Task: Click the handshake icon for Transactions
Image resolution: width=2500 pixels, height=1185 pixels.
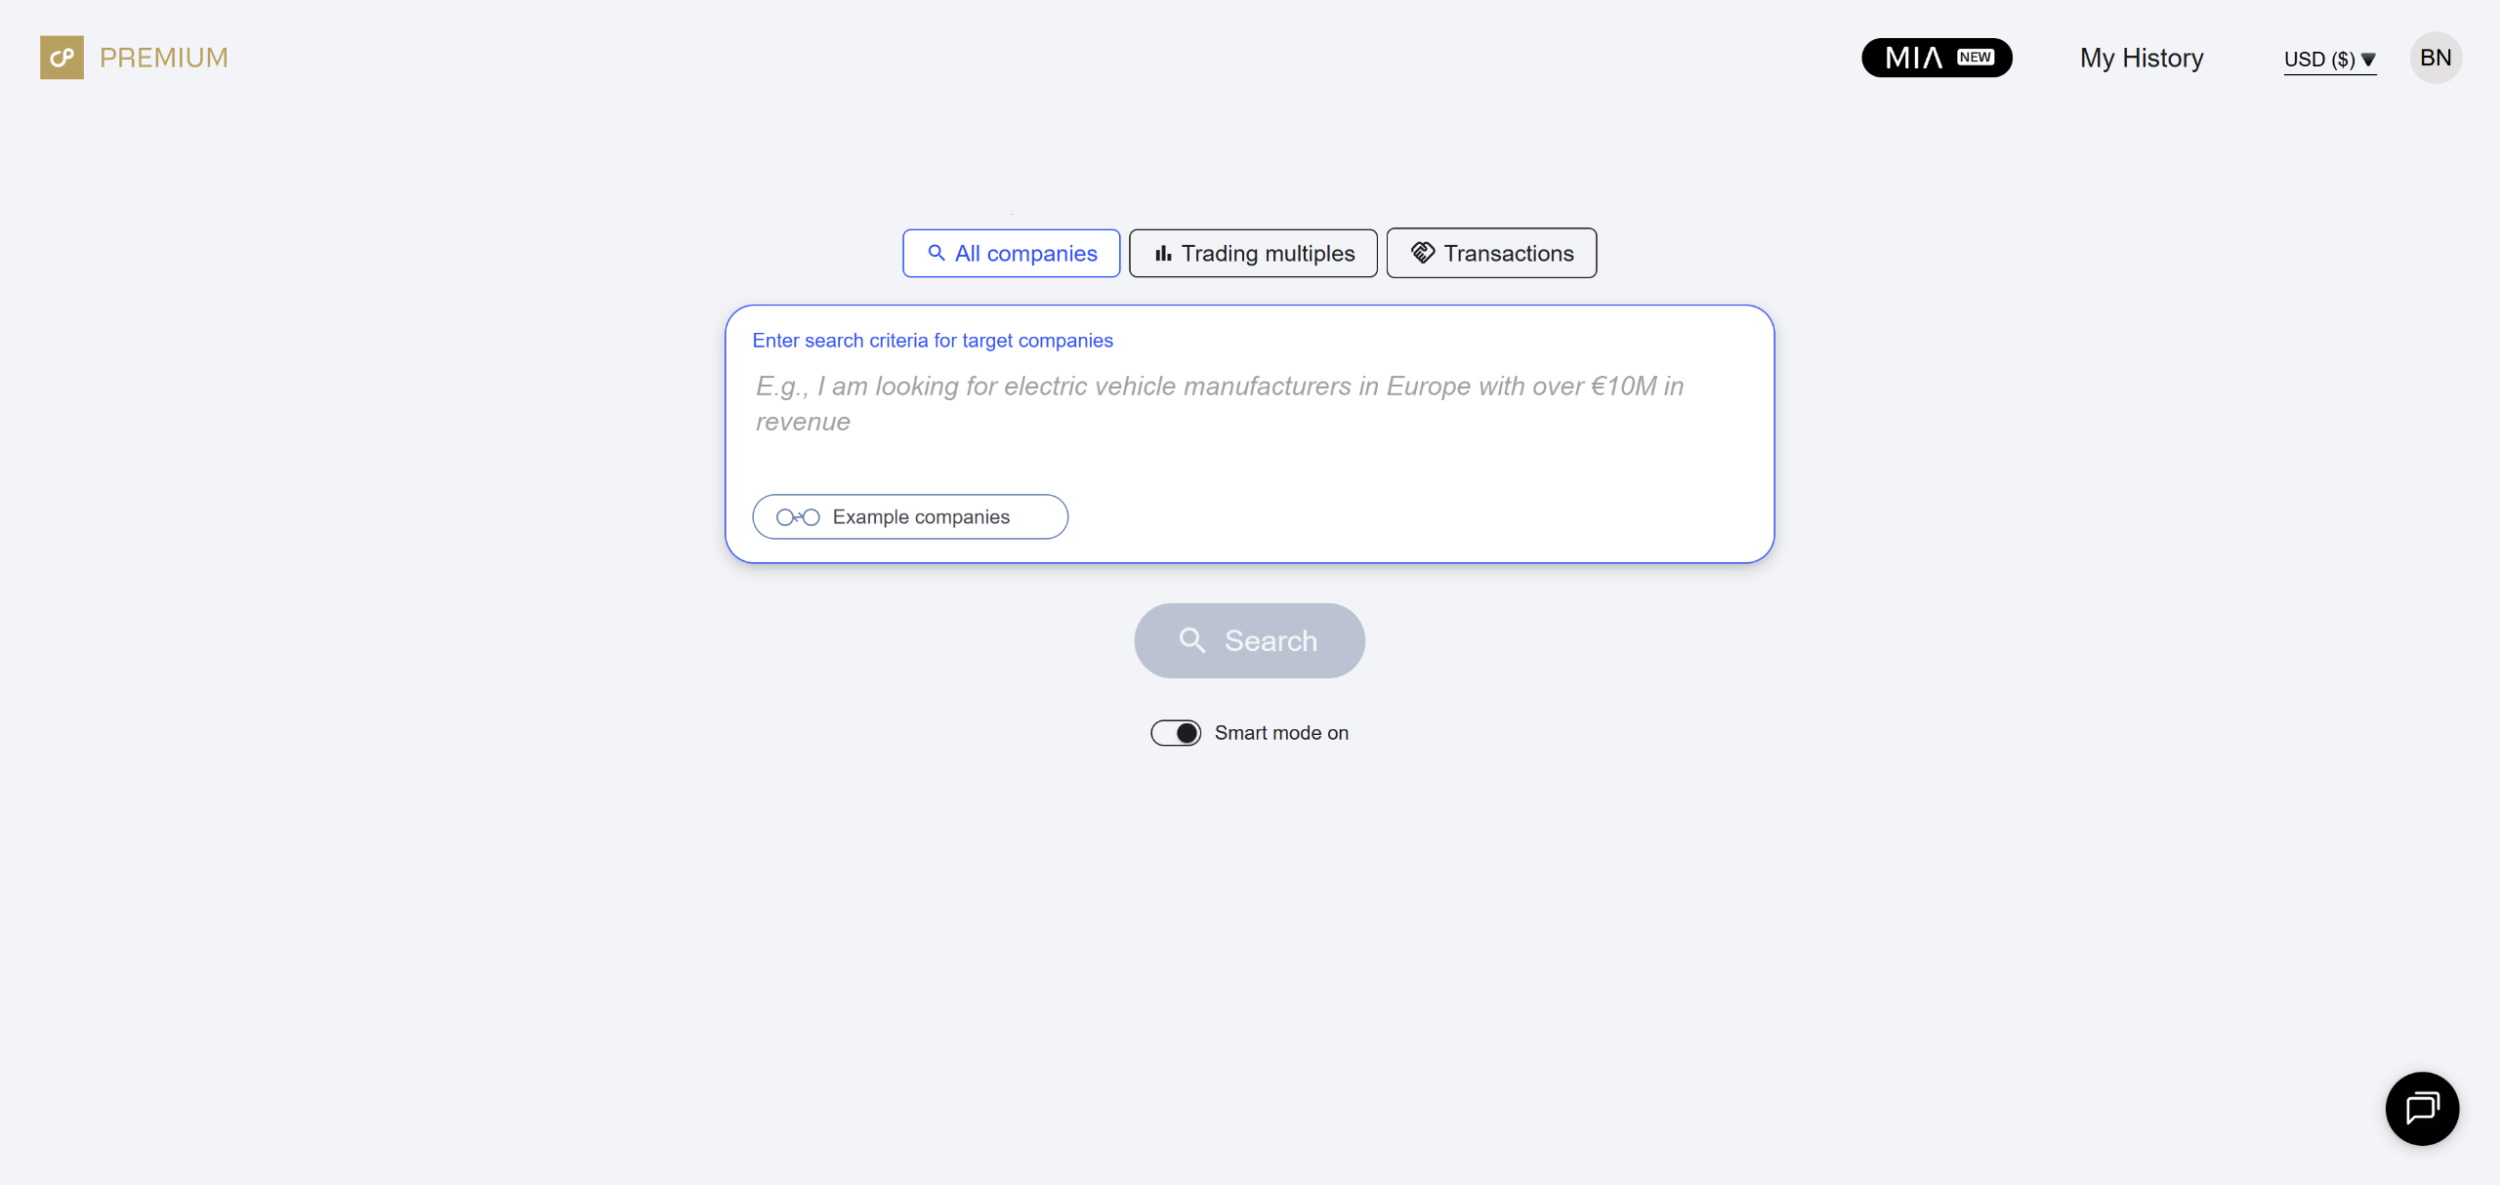Action: coord(1423,253)
